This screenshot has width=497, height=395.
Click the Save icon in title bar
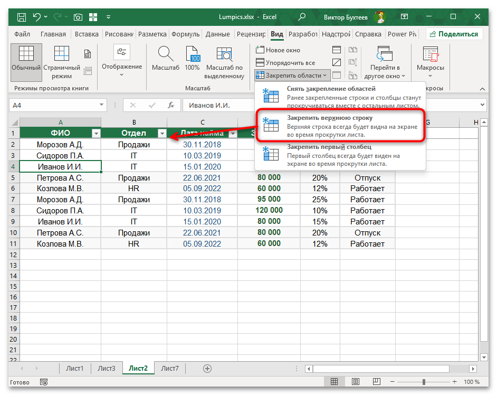coord(21,17)
